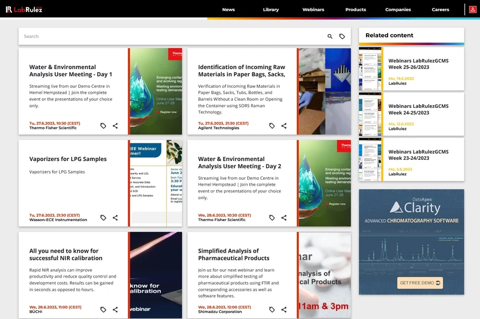Click the GET FREE DEMO button
The height and width of the screenshot is (319, 480).
coord(420,283)
